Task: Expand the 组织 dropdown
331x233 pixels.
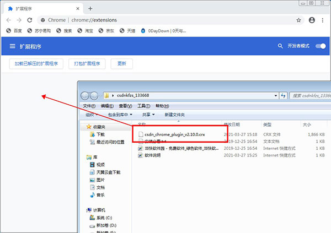Action: [x=92, y=115]
